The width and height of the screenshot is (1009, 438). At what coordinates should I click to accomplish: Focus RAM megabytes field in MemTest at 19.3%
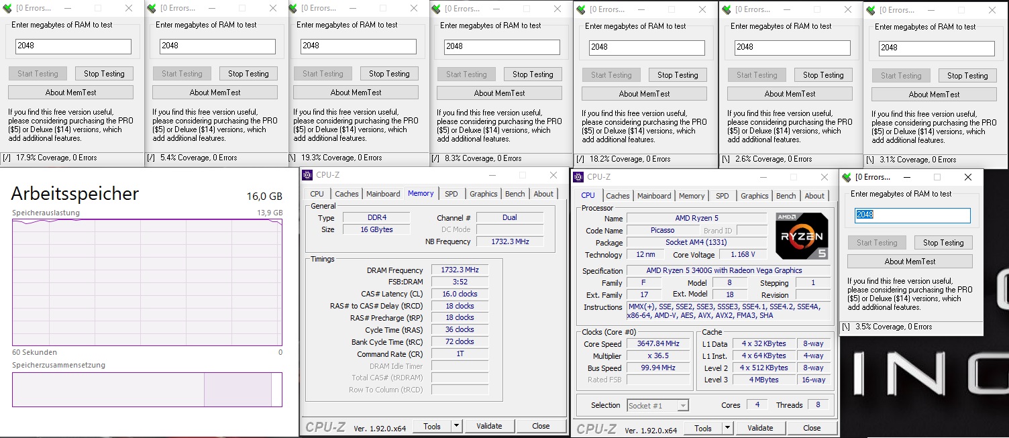pos(358,46)
